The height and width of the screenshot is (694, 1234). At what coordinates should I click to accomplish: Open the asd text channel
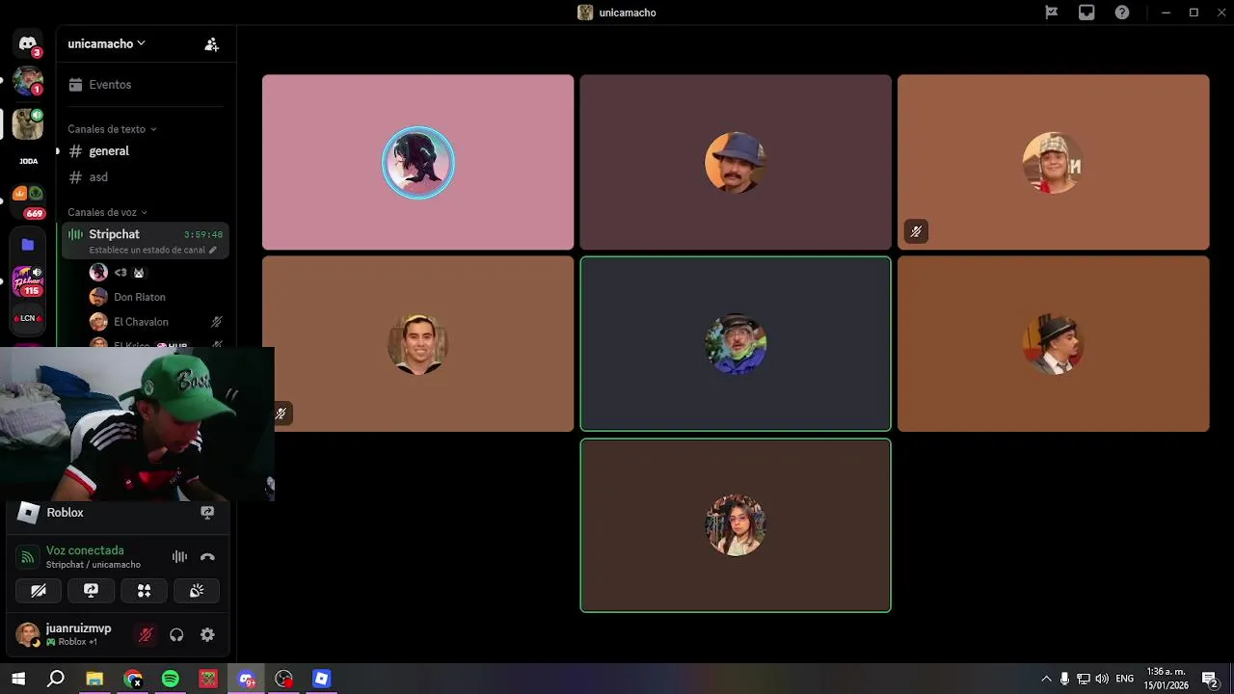145,177
